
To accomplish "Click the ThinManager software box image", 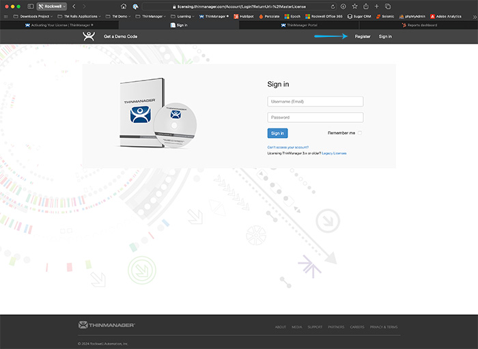I will pyautogui.click(x=157, y=113).
